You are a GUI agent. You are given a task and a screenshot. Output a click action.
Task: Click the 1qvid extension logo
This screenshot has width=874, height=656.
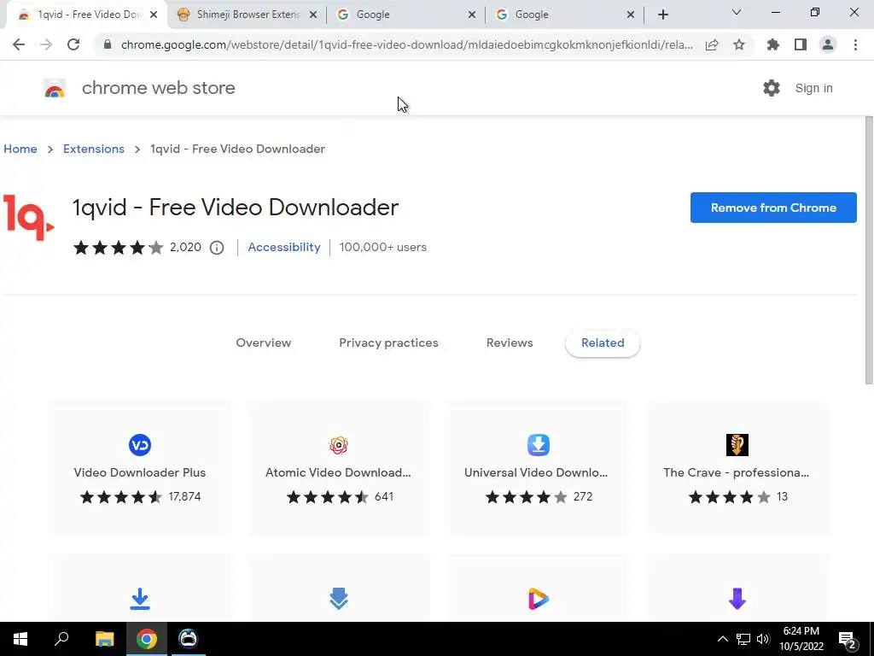(x=28, y=218)
